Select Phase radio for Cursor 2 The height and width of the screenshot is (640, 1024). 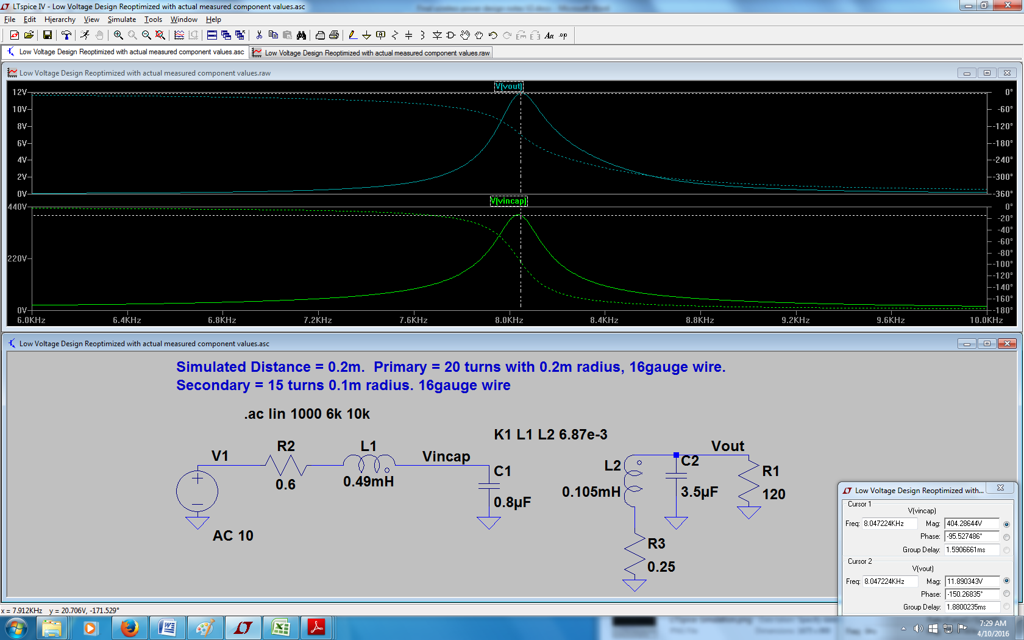(1006, 593)
